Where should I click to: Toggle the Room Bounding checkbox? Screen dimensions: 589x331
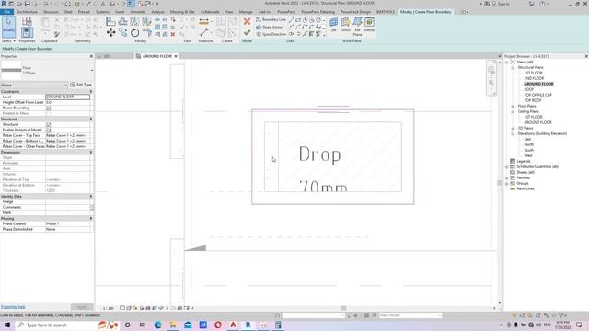[48, 108]
